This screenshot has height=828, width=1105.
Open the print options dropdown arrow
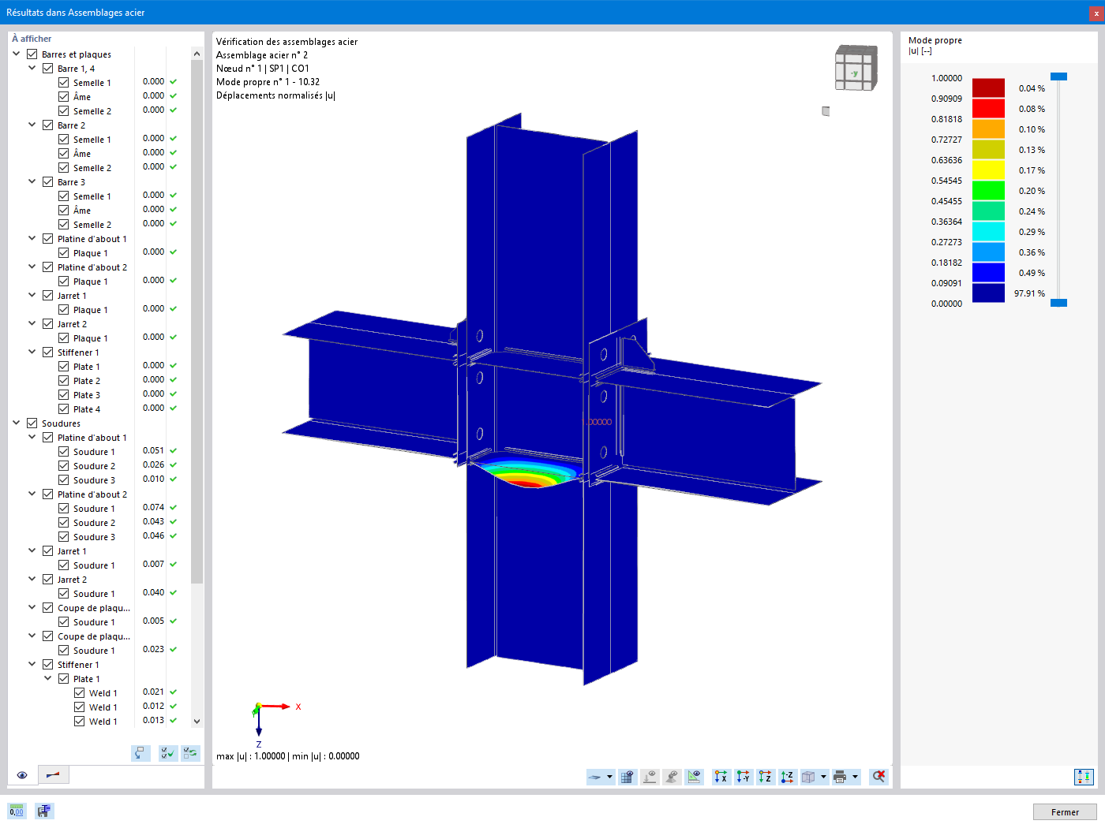pos(855,777)
